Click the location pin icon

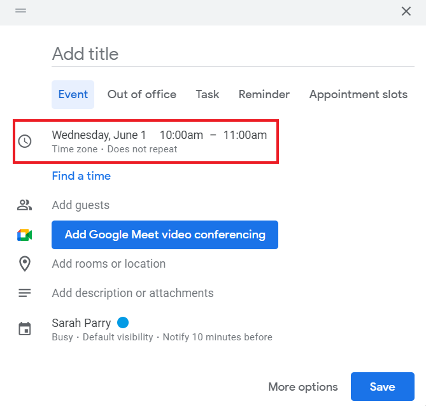click(25, 263)
